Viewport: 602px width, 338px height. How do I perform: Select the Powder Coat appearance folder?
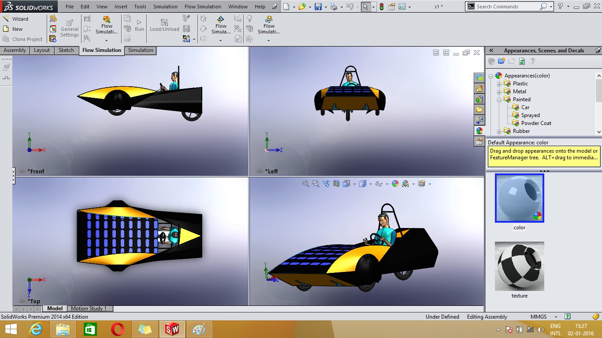pos(536,123)
